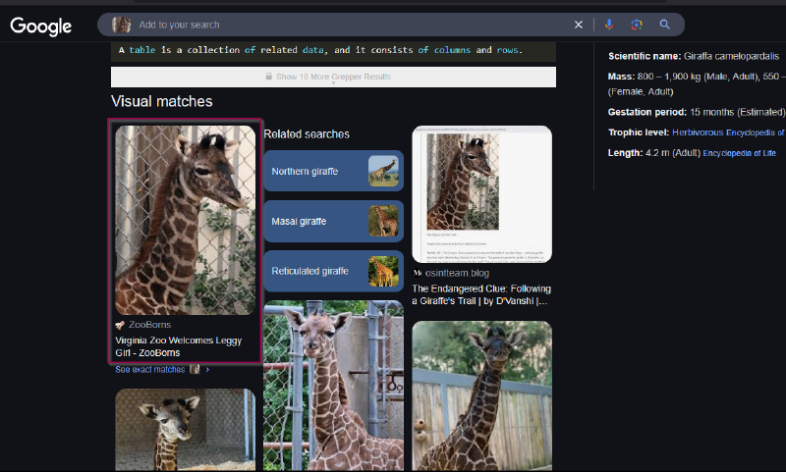This screenshot has height=472, width=786.
Task: Click the Google logo
Action: click(x=41, y=26)
